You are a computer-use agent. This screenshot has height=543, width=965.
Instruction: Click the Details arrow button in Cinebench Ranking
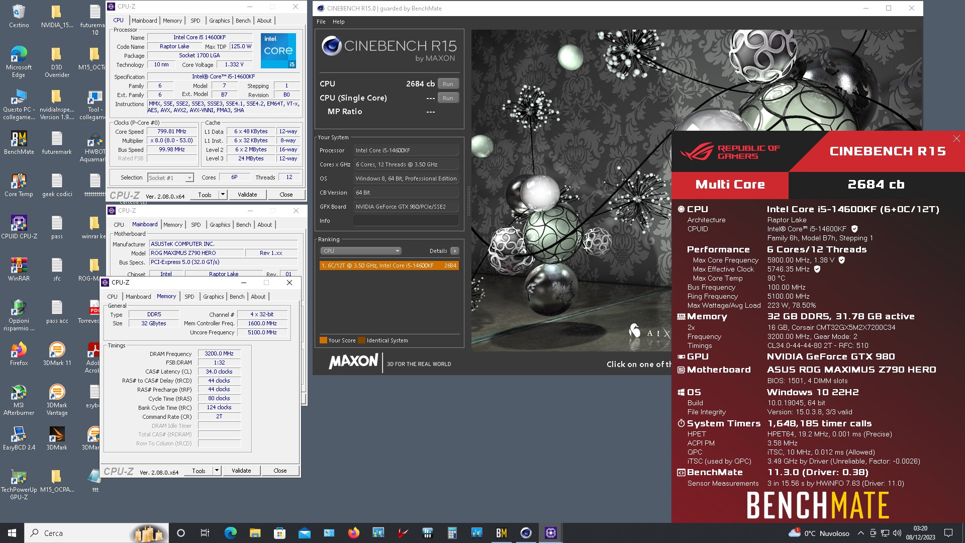454,251
